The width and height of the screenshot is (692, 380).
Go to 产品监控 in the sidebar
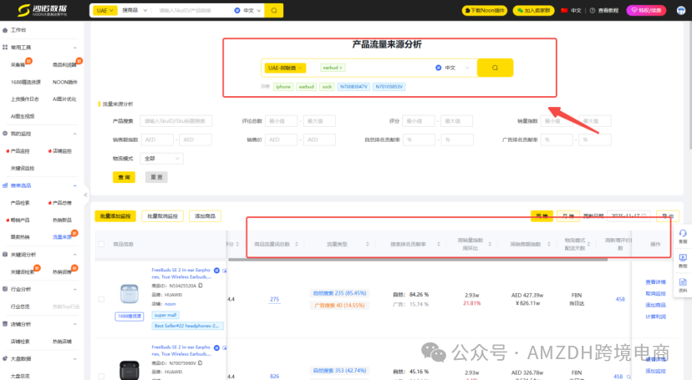(20, 151)
